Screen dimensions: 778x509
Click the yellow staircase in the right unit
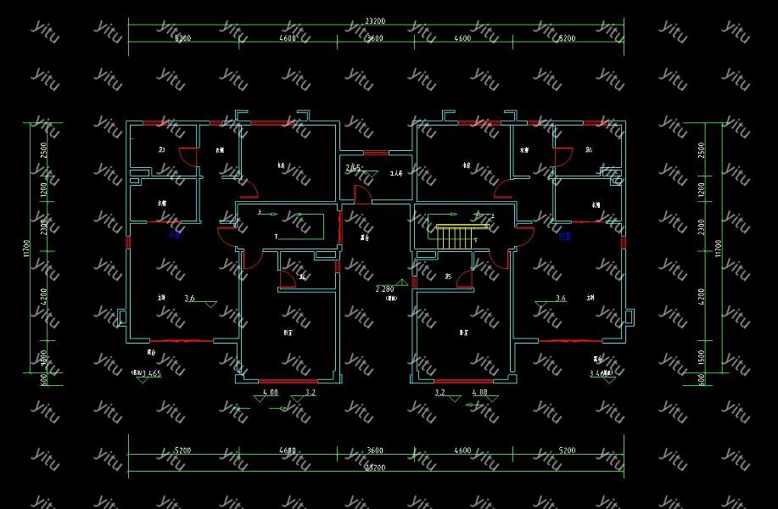[x=462, y=237]
